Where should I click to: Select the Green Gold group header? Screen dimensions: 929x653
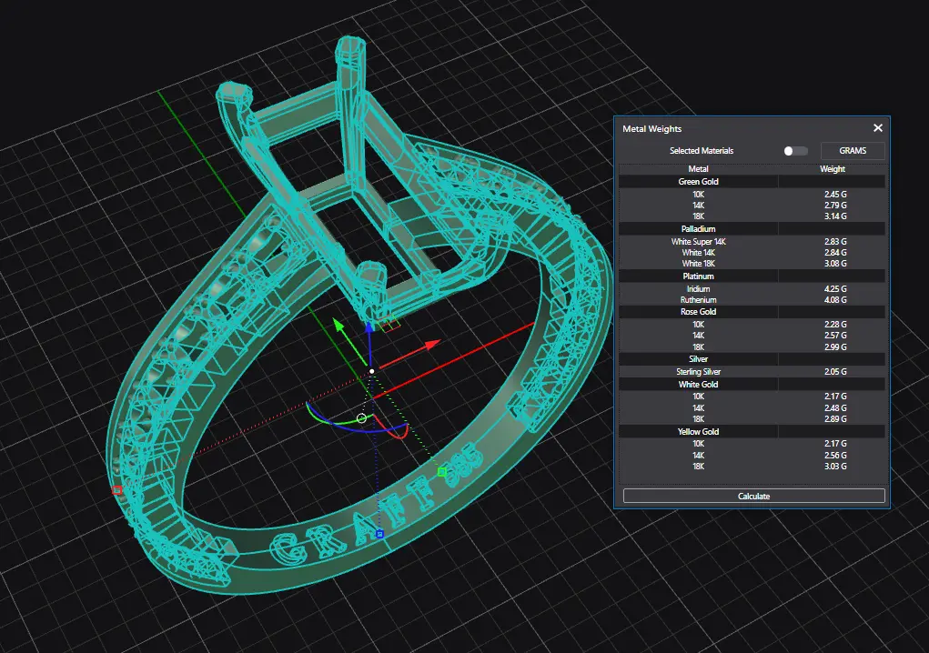(x=698, y=182)
